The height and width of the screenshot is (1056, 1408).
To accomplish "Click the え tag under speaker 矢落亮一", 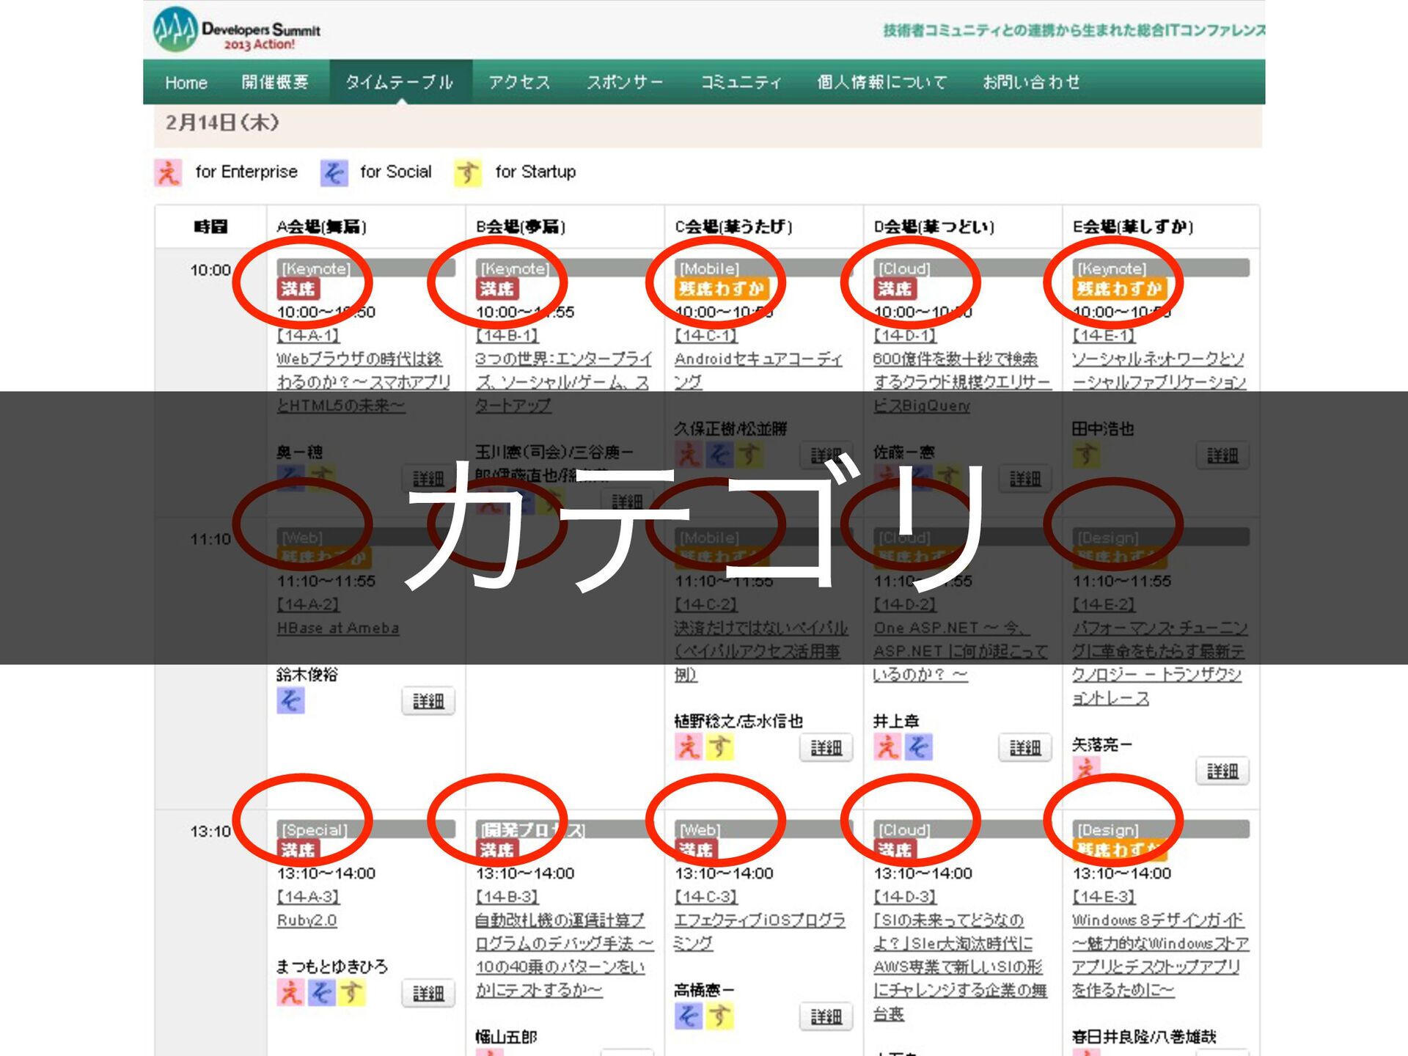I will pyautogui.click(x=1086, y=770).
